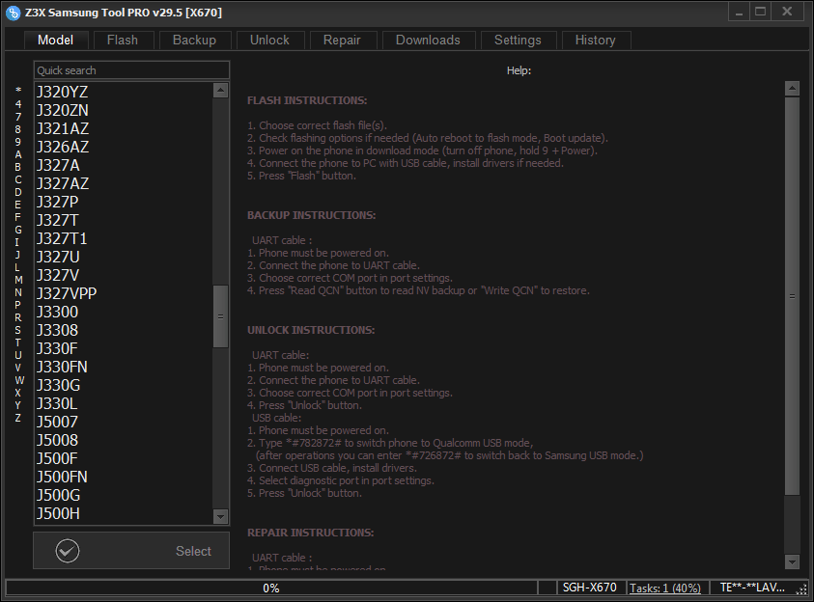The height and width of the screenshot is (602, 814).
Task: Select model J500FN in list
Action: 124,477
